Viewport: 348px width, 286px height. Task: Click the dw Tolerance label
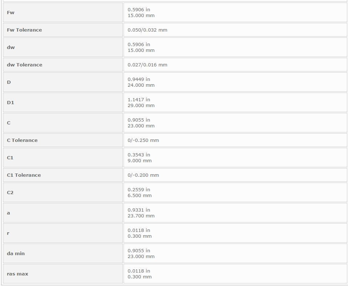[x=25, y=65]
